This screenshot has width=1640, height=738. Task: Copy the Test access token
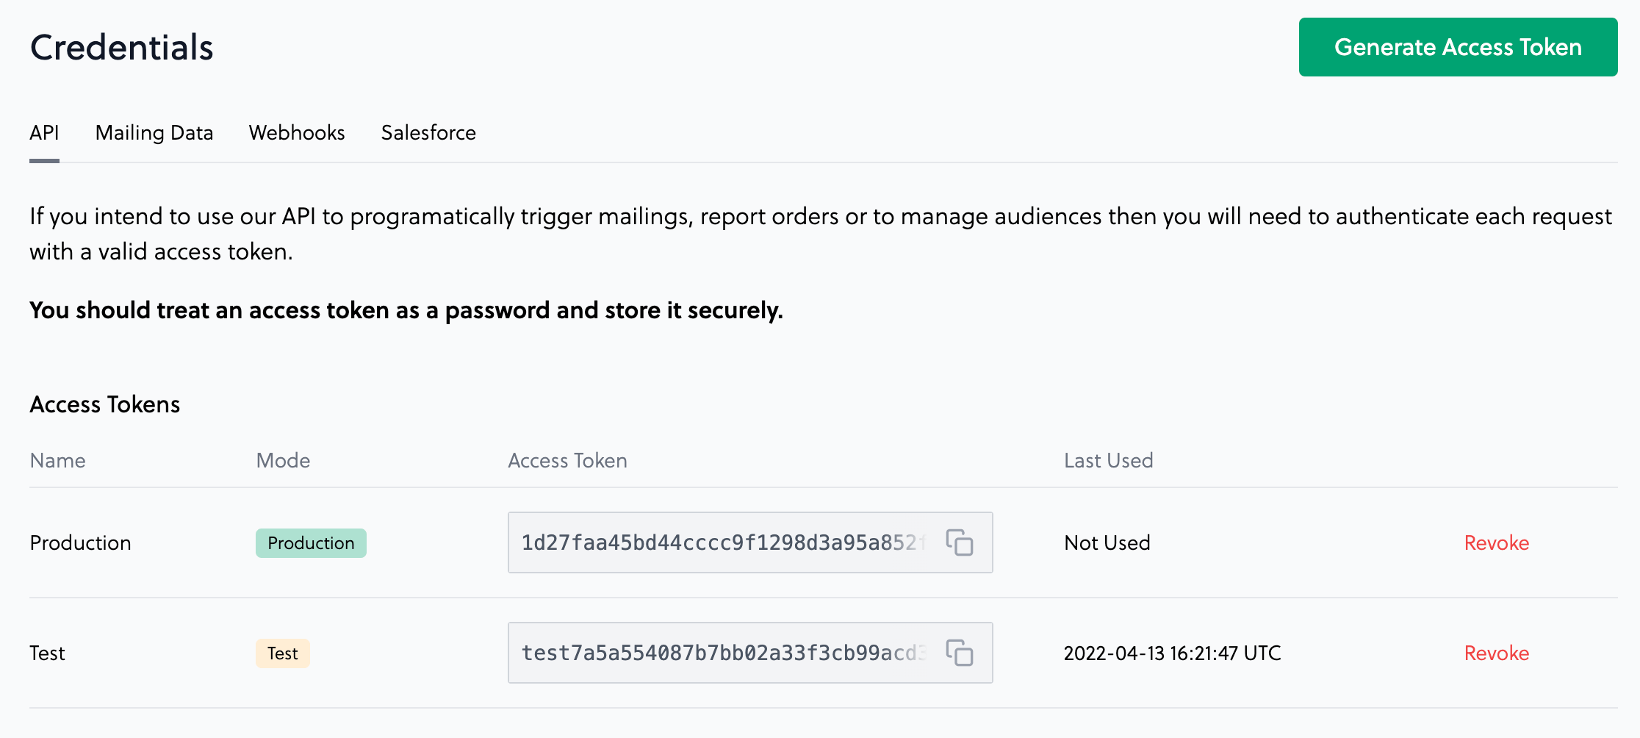click(x=960, y=653)
